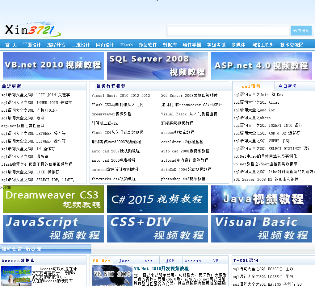Image resolution: width=315 pixels, height=286 pixels.
Task: Open the 技术交流区 menu item
Action: coord(292,45)
